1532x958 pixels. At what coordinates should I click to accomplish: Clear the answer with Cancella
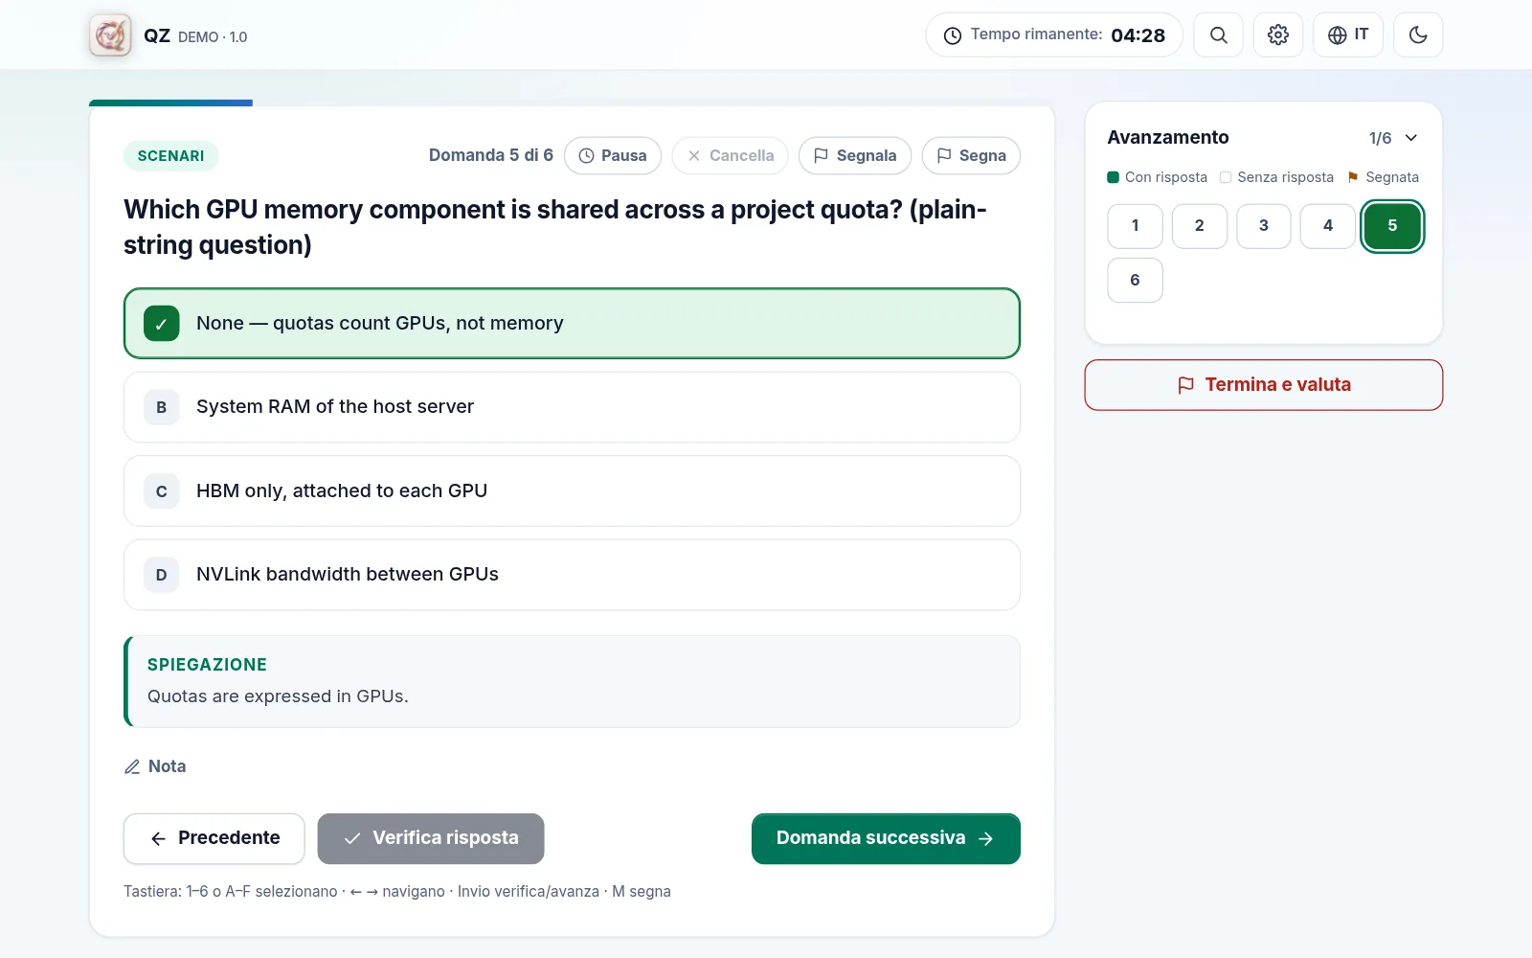[x=730, y=155]
